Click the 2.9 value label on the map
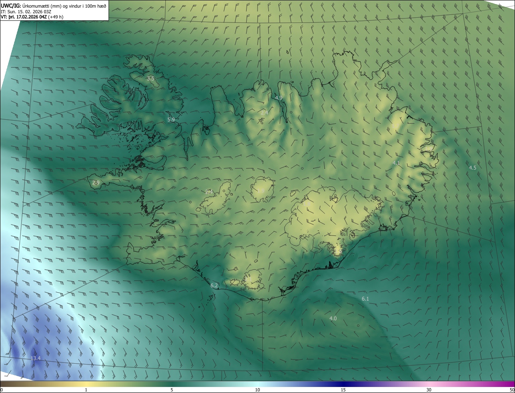The height and width of the screenshot is (393, 515). click(x=96, y=182)
